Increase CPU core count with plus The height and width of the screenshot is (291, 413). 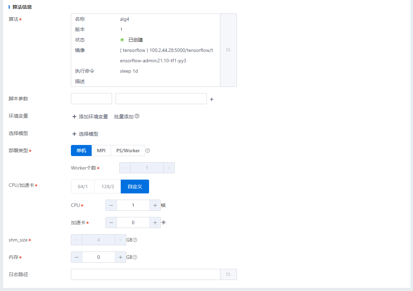155,205
